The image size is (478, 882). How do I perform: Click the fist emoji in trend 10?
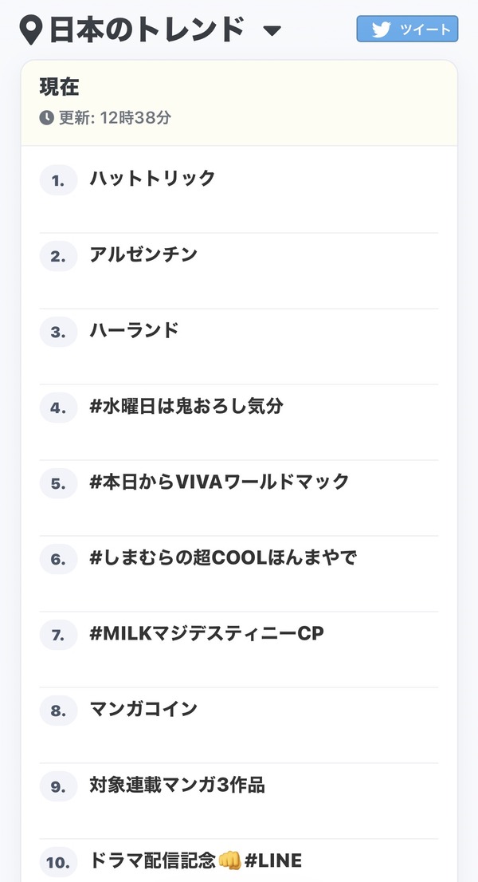tap(229, 860)
